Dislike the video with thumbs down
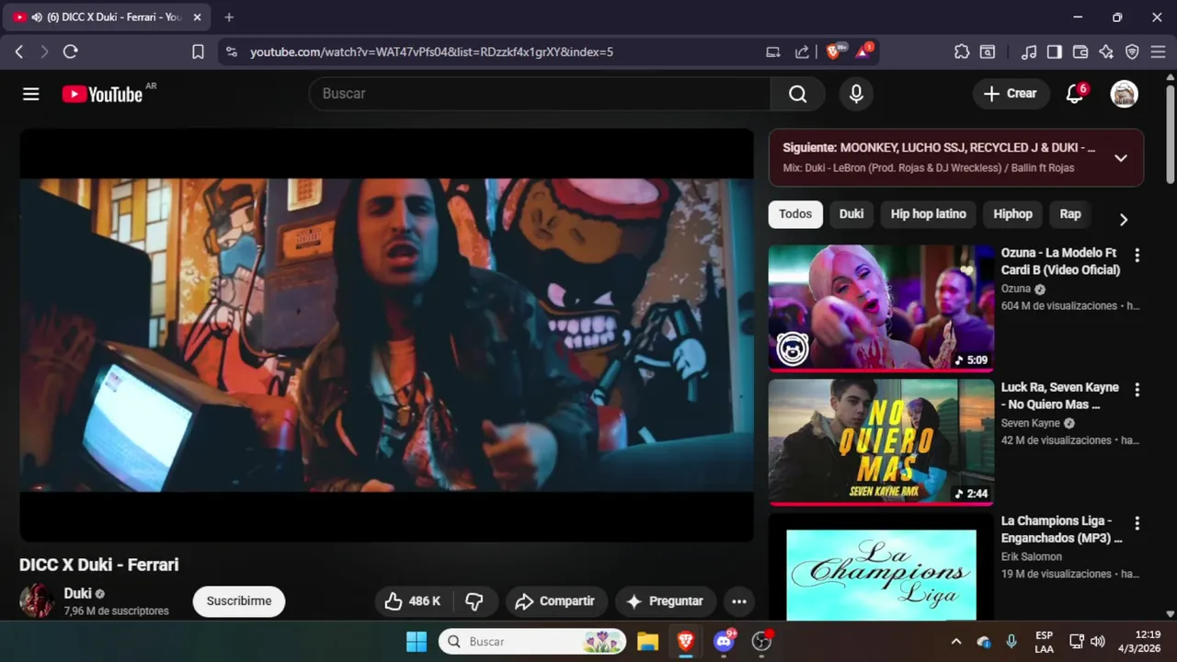 474,601
